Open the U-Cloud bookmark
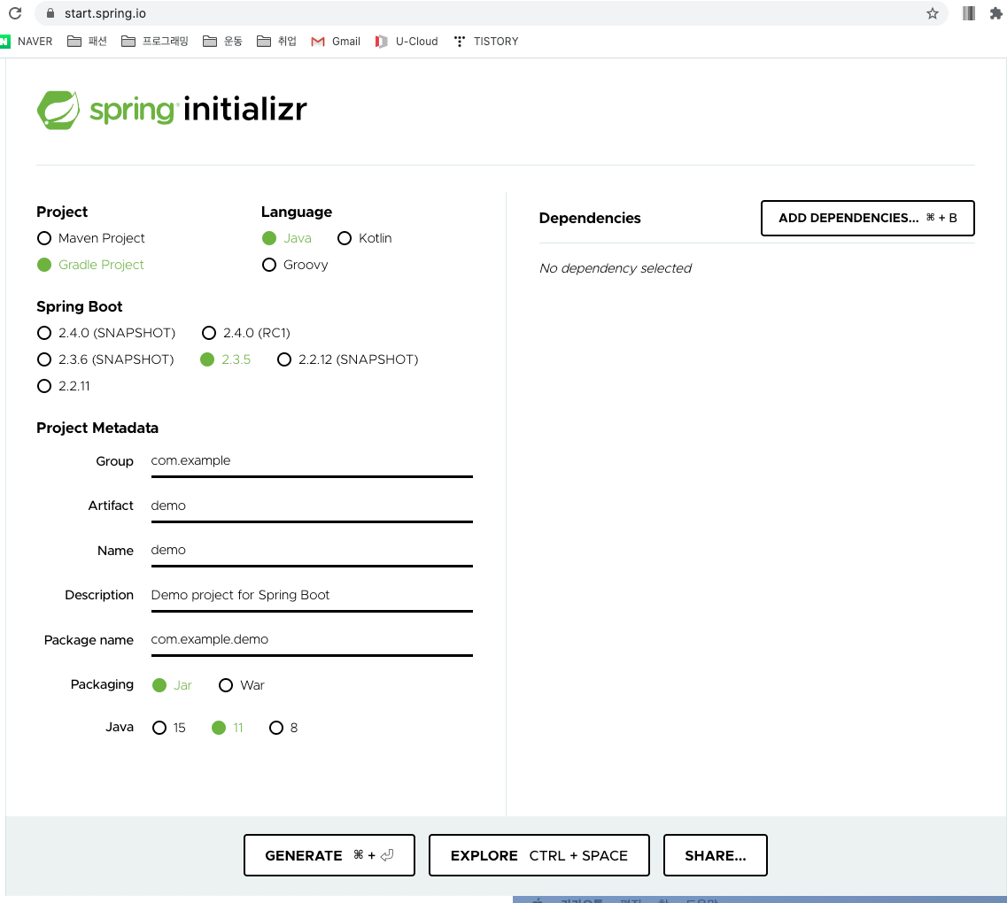The height and width of the screenshot is (903, 1007). coord(407,41)
